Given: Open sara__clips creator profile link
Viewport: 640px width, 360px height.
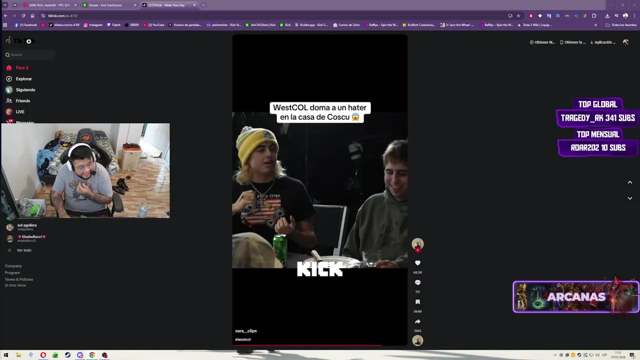Looking at the screenshot, I should (246, 331).
